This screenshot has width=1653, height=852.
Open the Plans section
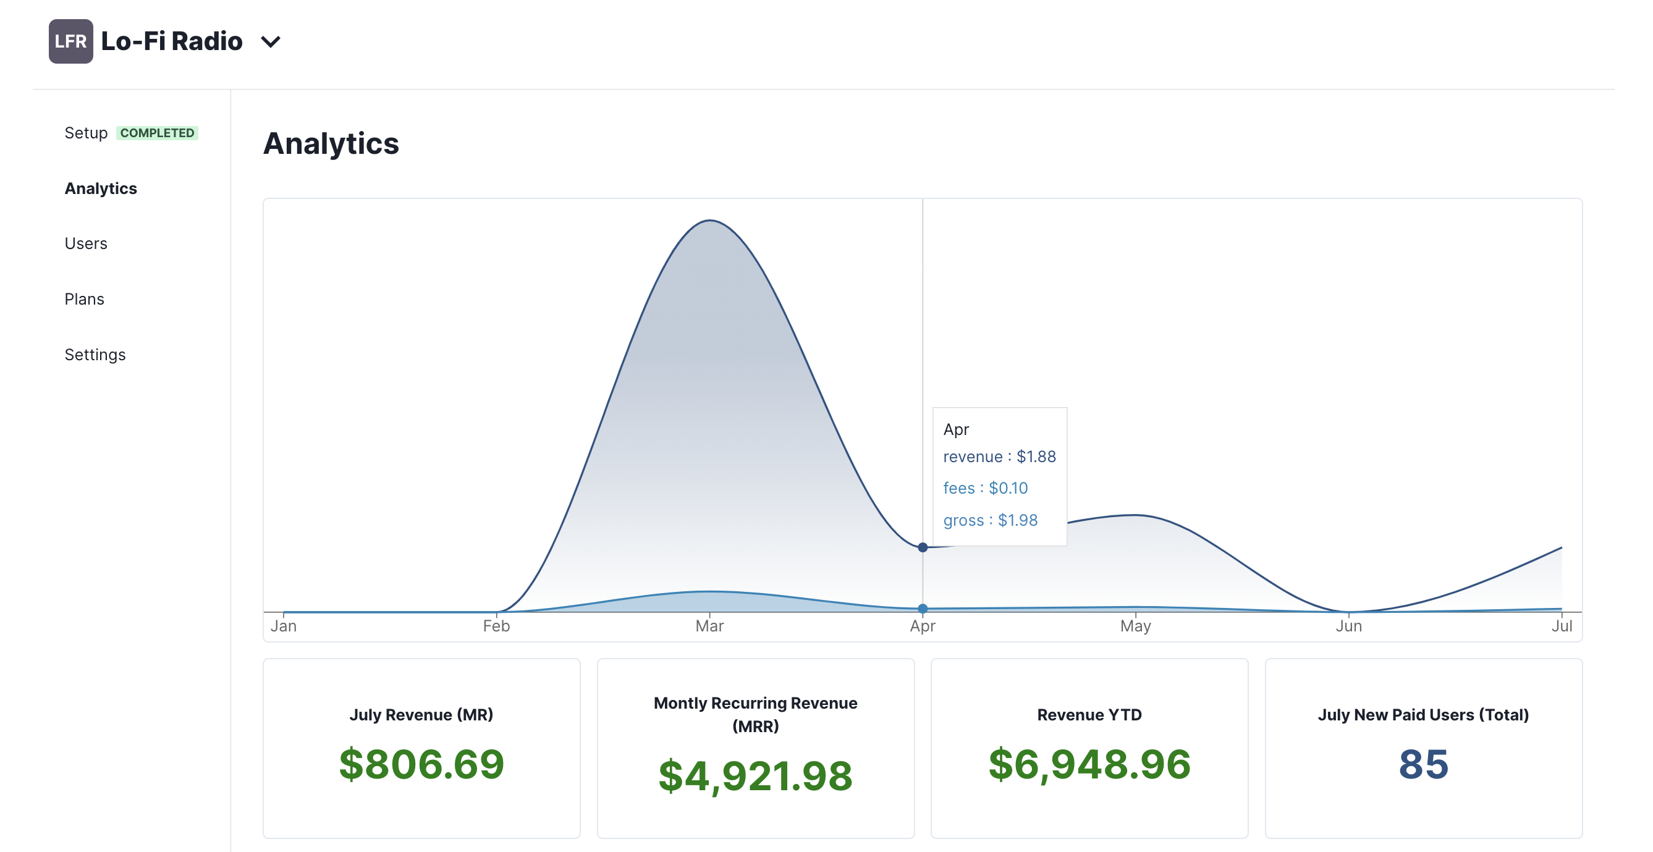pyautogui.click(x=84, y=299)
